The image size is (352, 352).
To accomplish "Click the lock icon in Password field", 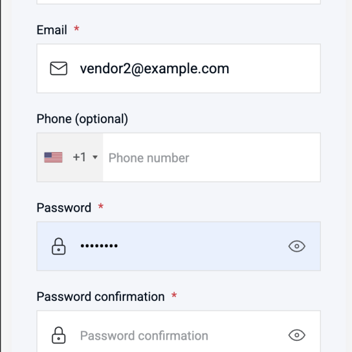I will click(x=58, y=246).
